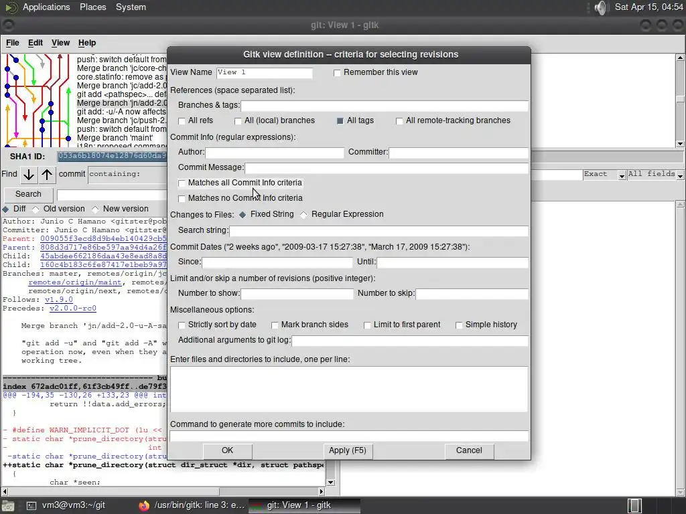Click the find-next down arrow button
The width and height of the screenshot is (686, 514).
[x=28, y=175]
